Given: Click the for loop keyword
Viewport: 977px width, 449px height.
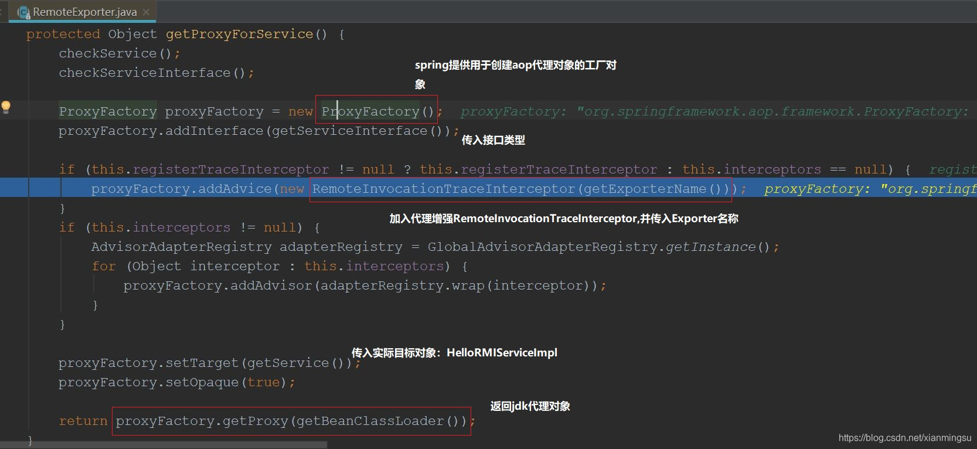Looking at the screenshot, I should (104, 266).
